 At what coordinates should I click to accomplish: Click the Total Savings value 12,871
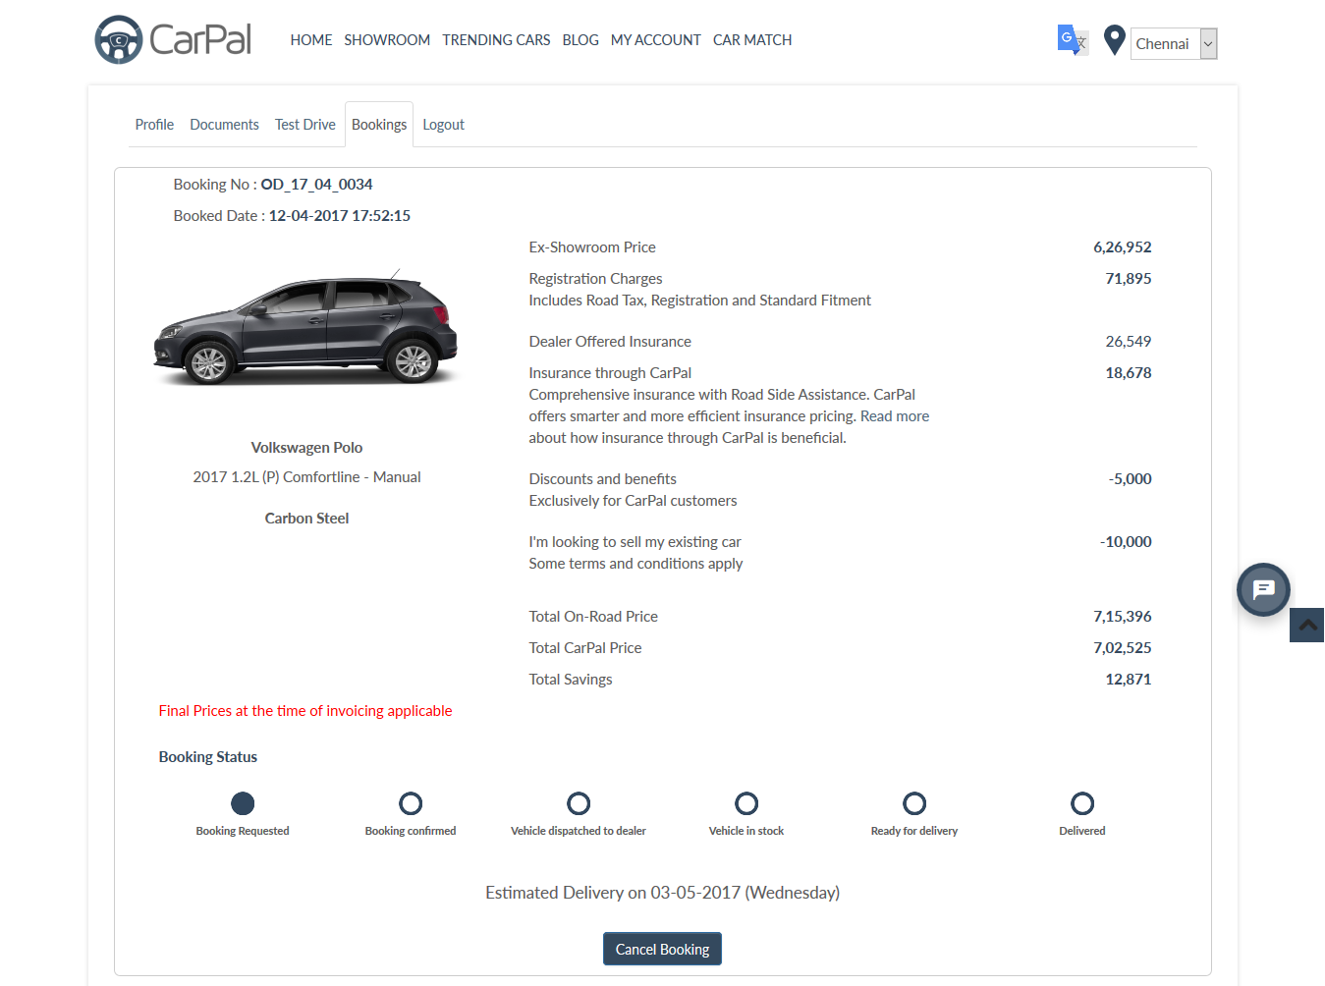1129,680
